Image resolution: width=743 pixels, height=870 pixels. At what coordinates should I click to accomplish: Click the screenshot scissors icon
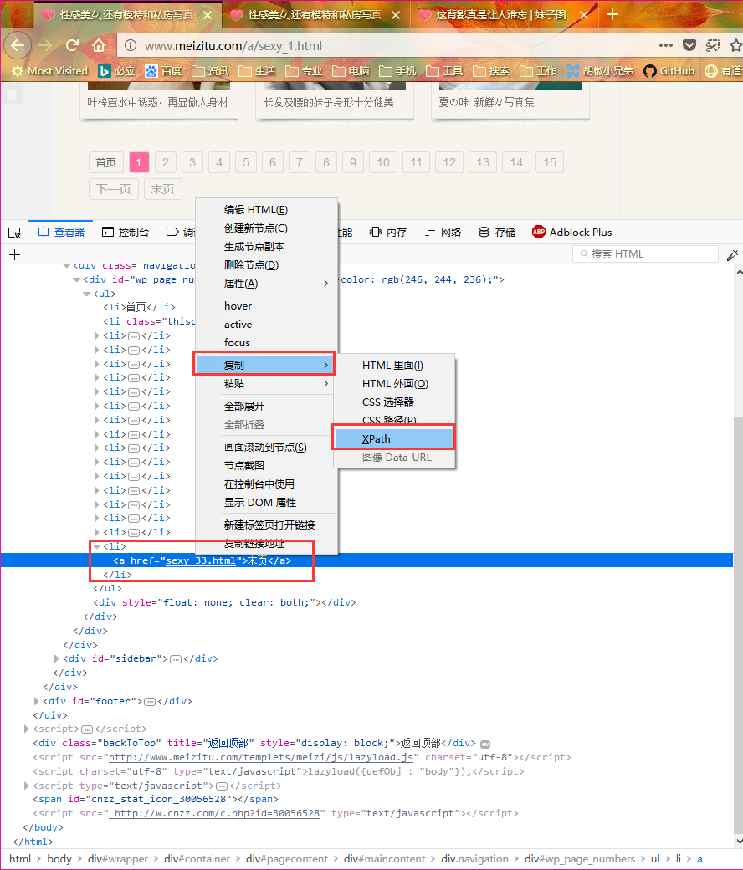(713, 45)
